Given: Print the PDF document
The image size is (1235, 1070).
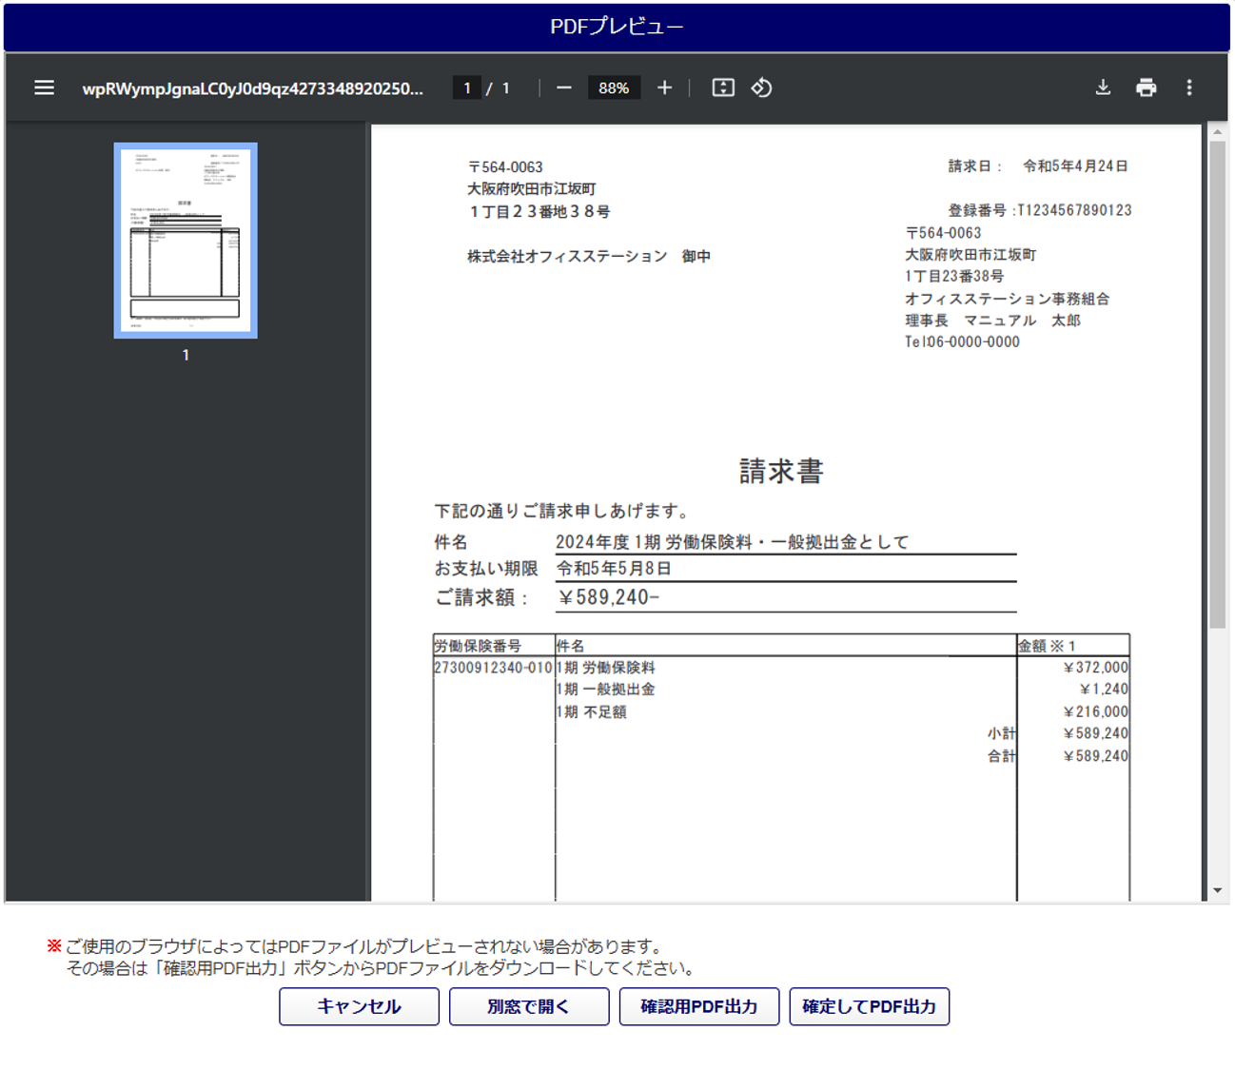Looking at the screenshot, I should point(1146,88).
